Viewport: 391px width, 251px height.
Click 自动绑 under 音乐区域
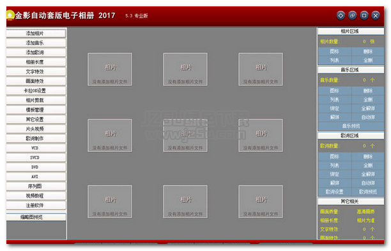pos(367,117)
